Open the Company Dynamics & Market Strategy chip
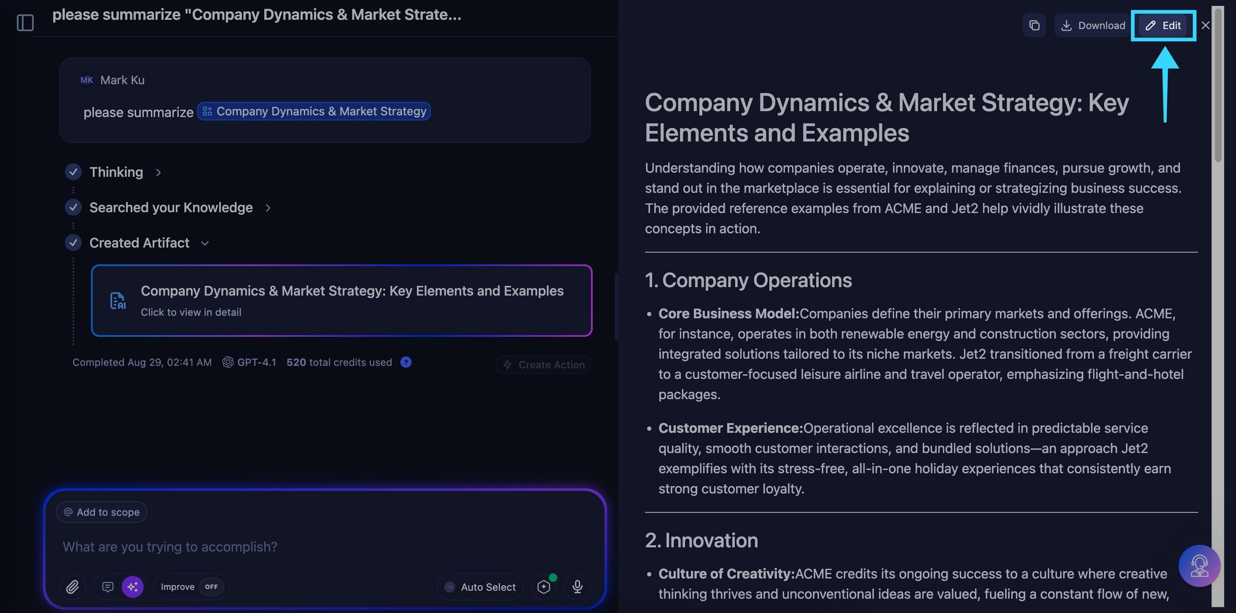 [x=314, y=111]
